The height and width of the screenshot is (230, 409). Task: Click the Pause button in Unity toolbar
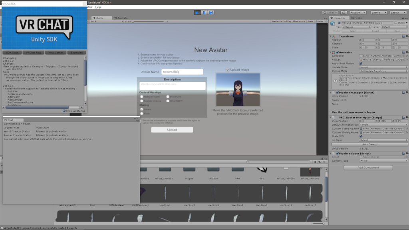click(204, 12)
